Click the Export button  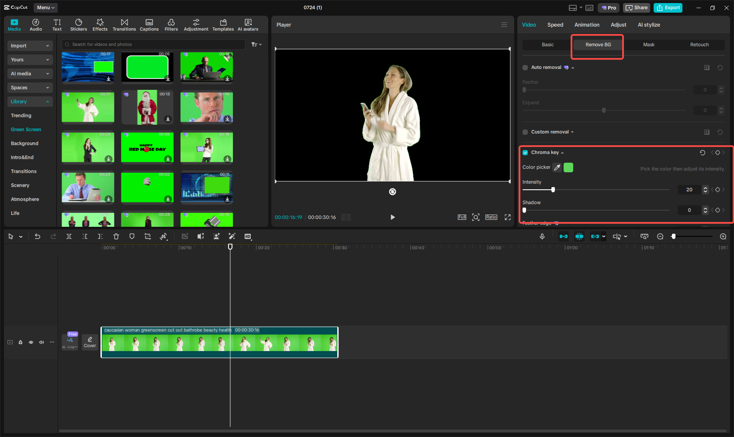[x=668, y=7]
